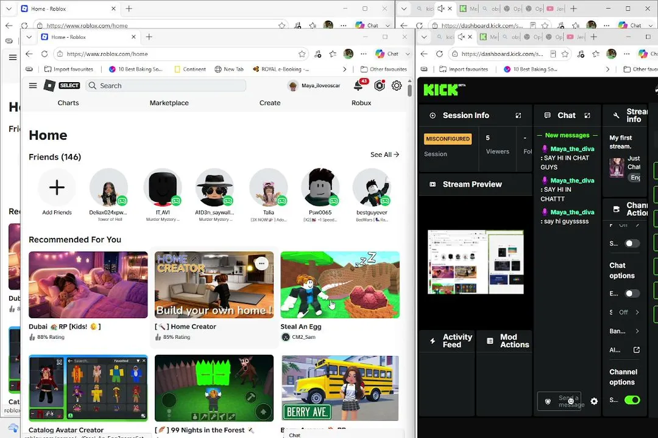Turn off green S... switch under Channel options
The image size is (658, 438).
632,400
